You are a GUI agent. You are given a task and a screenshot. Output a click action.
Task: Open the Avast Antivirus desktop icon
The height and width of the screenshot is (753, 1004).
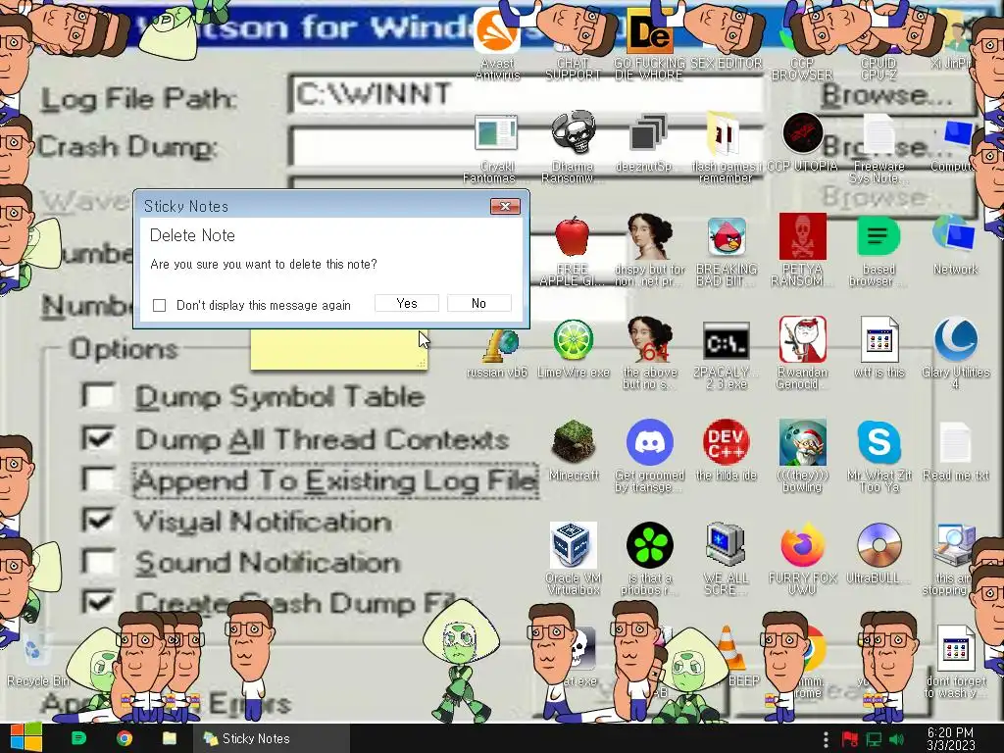click(x=497, y=32)
